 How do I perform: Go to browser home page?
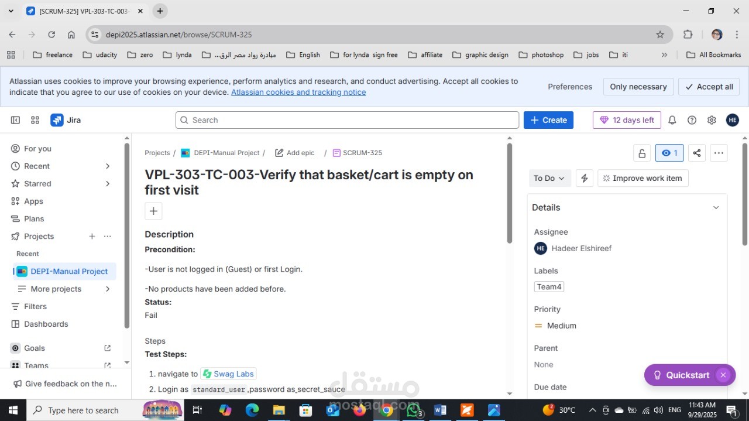click(x=71, y=35)
